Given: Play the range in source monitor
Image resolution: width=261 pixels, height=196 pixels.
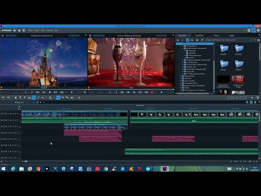Looking at the screenshot, I should [x=140, y=93].
